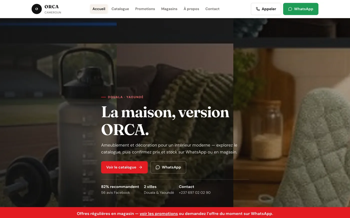Click the arrow icon in Voir le catalogue
The width and height of the screenshot is (350, 218).
(140, 167)
